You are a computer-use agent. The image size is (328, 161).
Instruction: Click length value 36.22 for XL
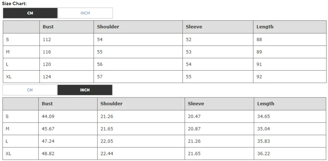coord(263,154)
